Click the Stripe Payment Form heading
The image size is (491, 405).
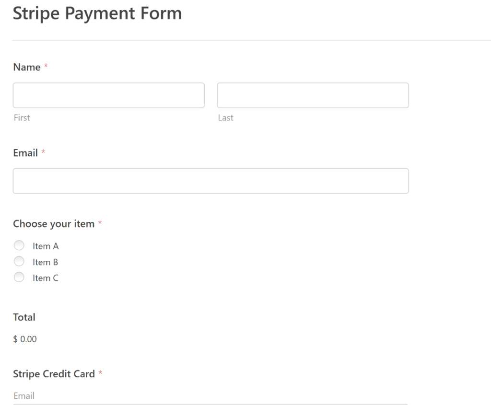tap(98, 13)
